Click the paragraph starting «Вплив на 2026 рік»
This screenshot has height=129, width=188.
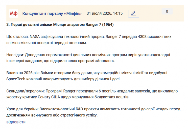click(x=87, y=76)
